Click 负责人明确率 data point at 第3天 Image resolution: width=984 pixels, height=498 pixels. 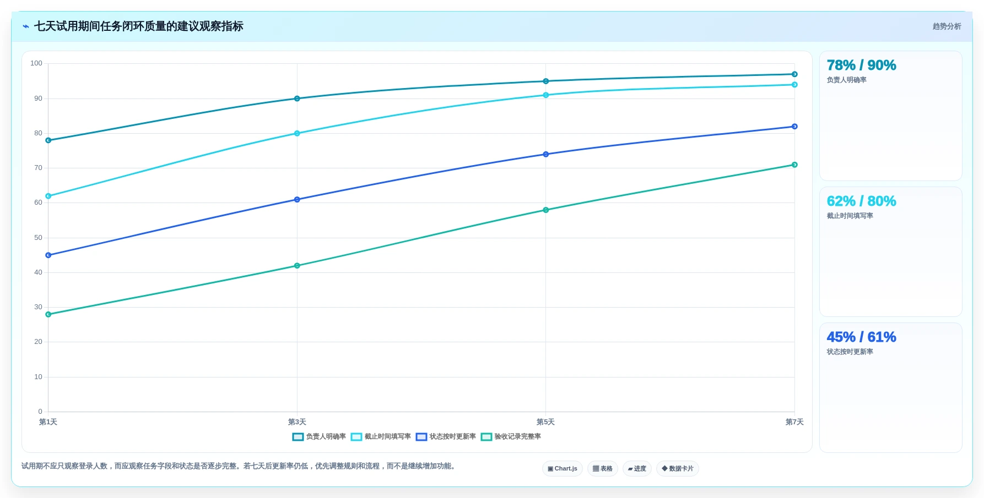pos(297,98)
